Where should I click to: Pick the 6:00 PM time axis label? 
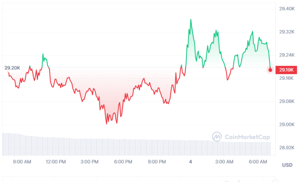(x=123, y=162)
